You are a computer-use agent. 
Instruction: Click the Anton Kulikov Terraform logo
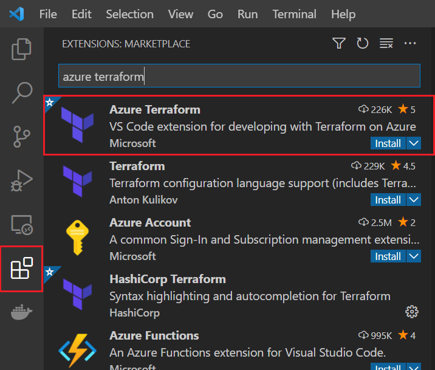tap(77, 181)
